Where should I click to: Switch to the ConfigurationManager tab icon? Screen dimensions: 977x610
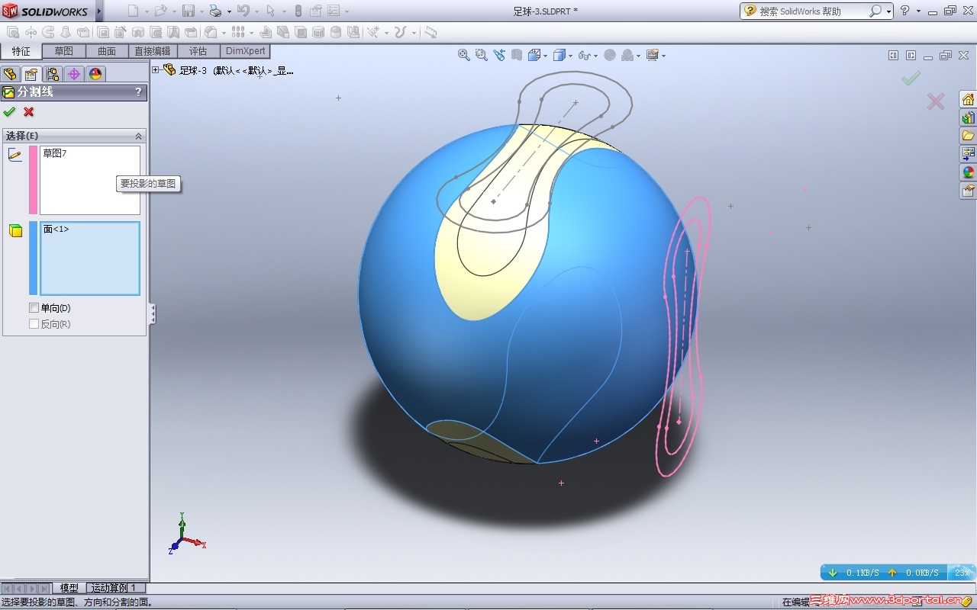pos(53,74)
